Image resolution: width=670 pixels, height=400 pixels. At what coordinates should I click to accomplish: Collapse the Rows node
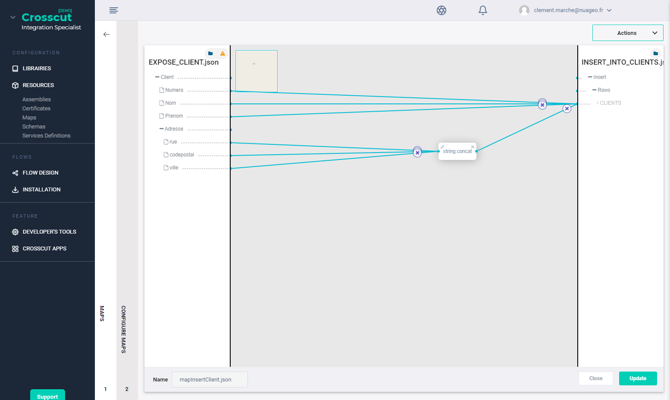[x=595, y=90]
